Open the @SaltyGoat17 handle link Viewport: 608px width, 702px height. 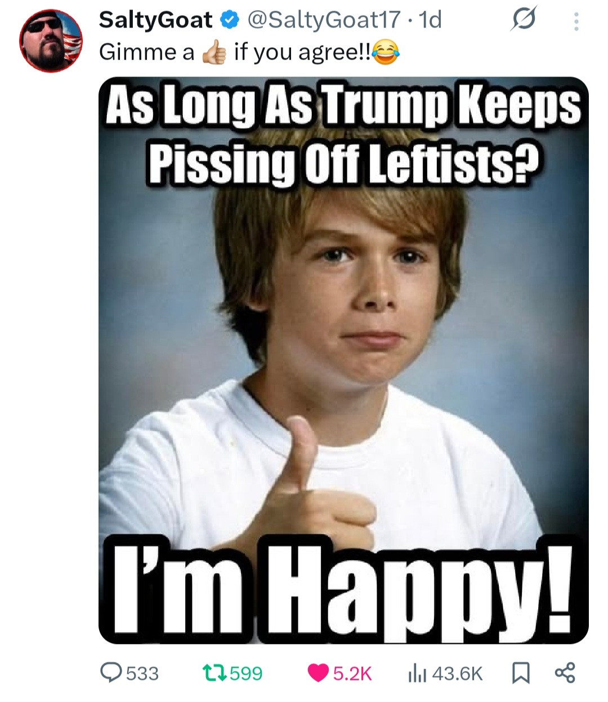coord(324,20)
